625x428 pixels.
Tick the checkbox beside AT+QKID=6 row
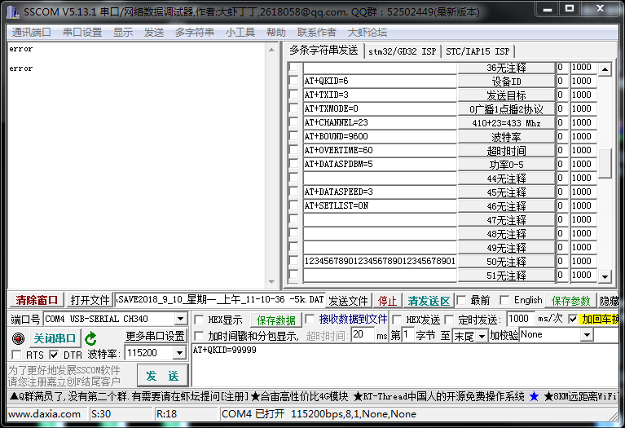(294, 81)
